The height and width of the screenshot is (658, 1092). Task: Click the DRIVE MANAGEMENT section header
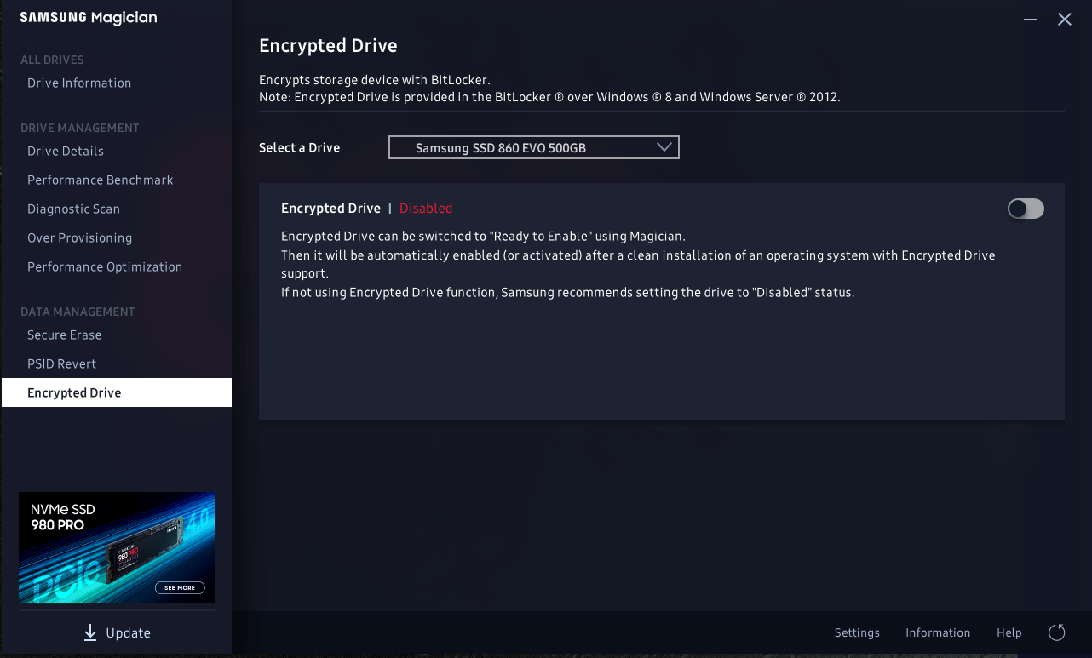(80, 128)
